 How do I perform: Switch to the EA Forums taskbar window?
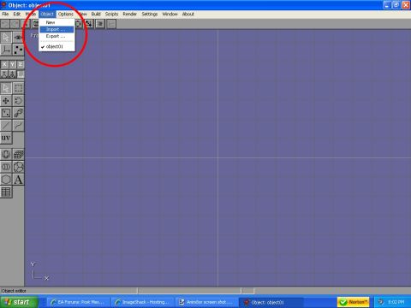[79, 302]
